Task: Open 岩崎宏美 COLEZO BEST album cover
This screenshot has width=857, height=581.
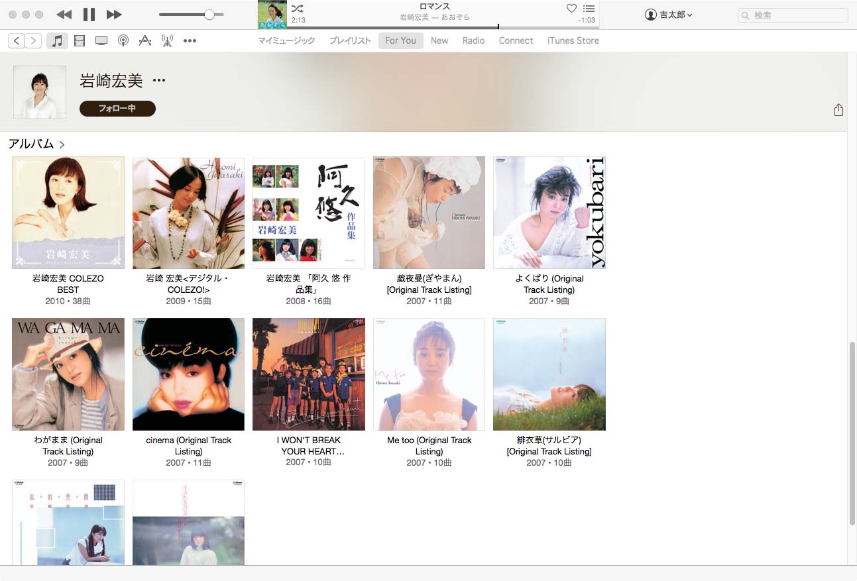Action: [x=68, y=213]
